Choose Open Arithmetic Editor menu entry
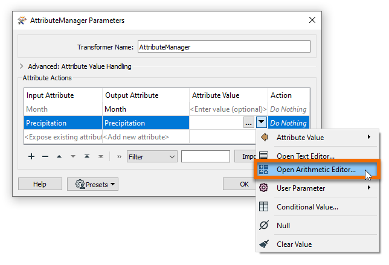 click(316, 170)
